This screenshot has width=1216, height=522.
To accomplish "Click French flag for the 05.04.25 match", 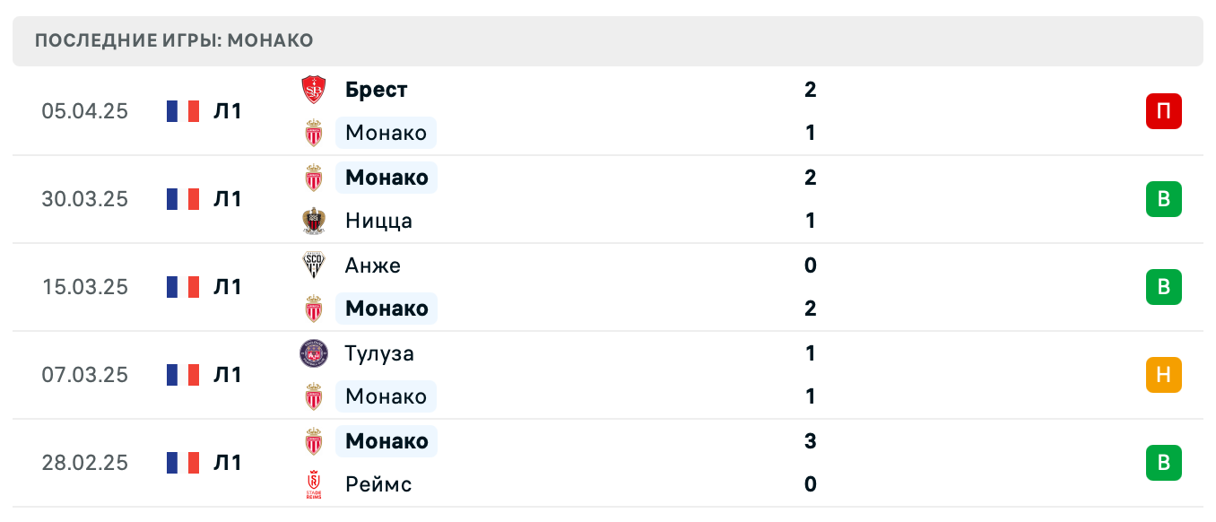I will coord(182,111).
